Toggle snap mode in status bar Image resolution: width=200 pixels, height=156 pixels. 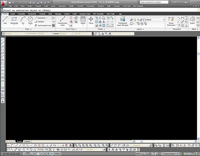pos(24,154)
